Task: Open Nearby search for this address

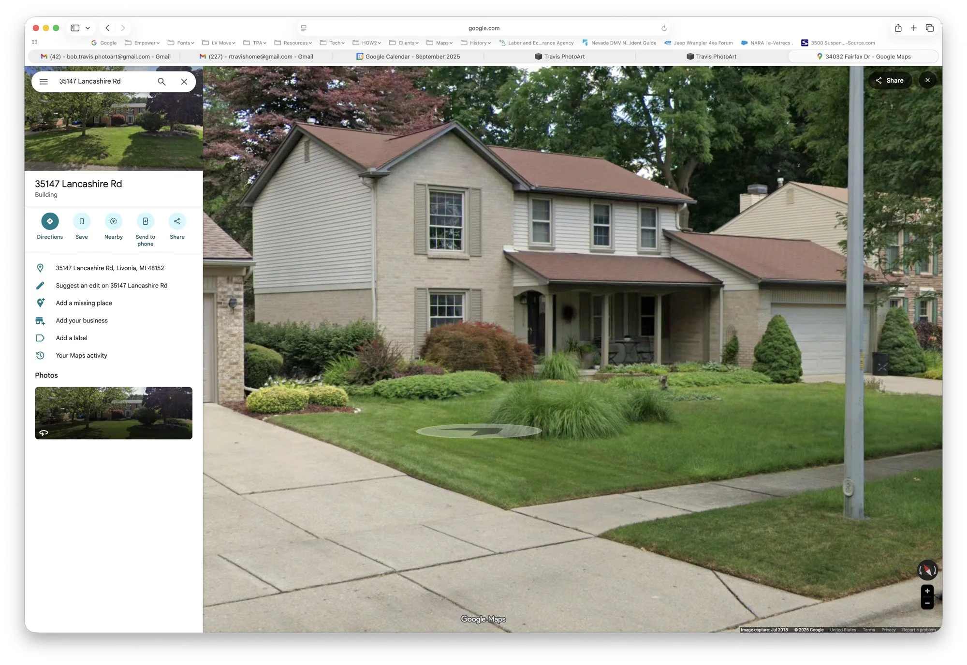Action: tap(113, 221)
